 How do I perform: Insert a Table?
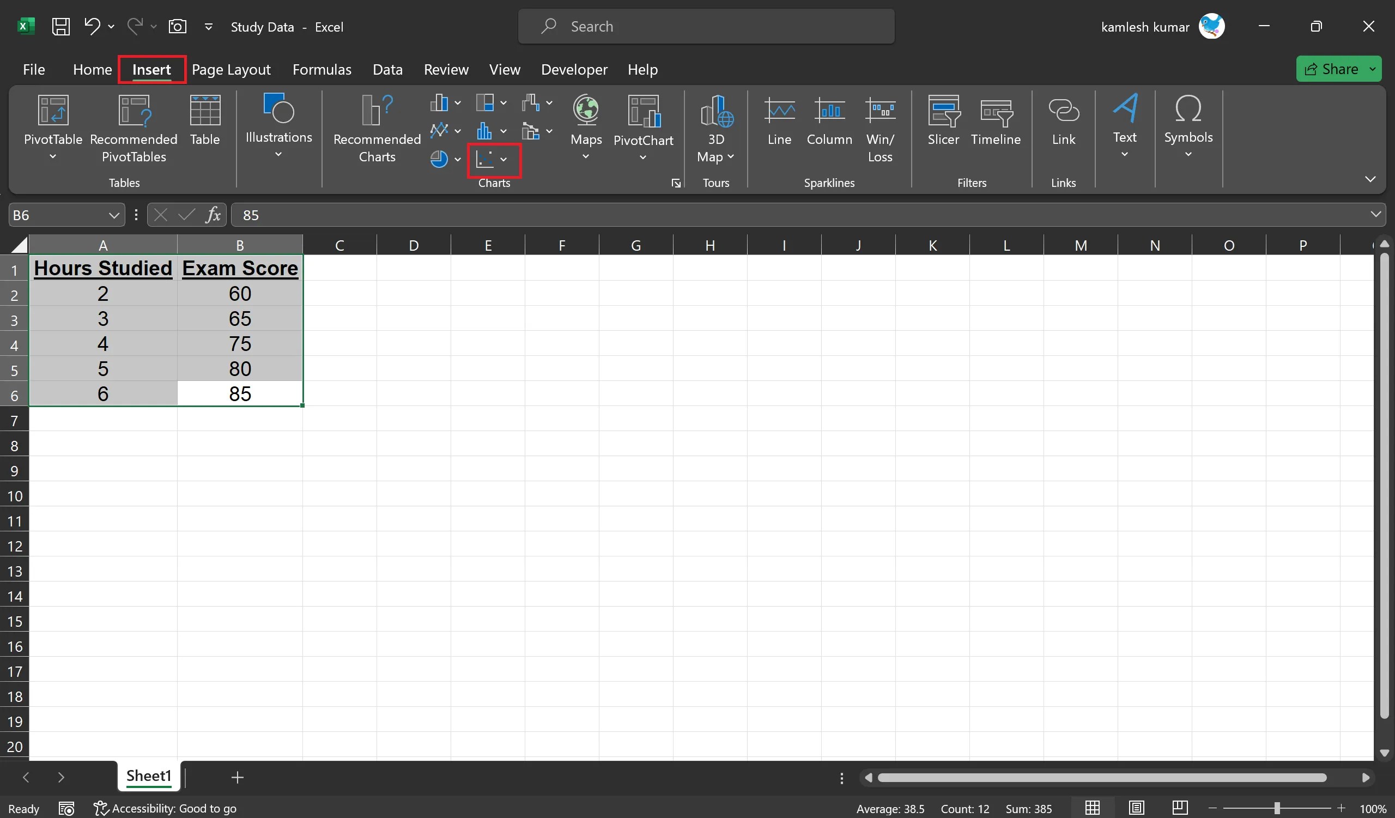[204, 122]
